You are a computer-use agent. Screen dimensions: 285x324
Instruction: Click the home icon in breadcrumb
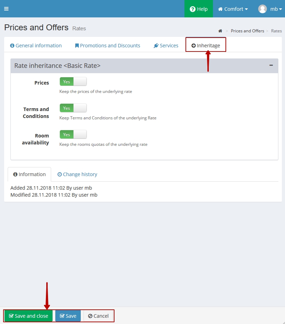pos(220,31)
